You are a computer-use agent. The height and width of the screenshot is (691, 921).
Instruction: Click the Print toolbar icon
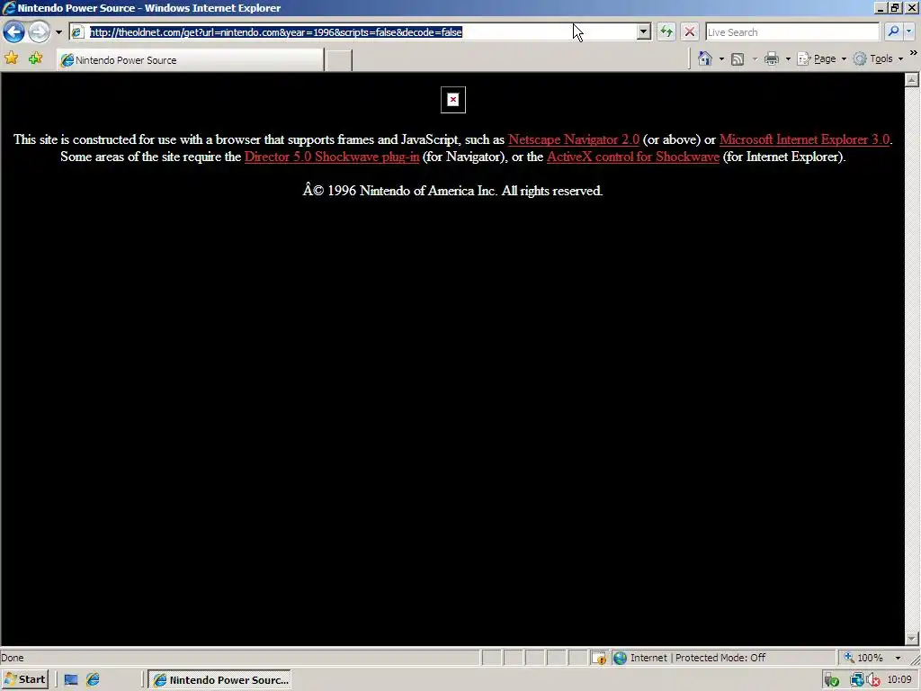(772, 58)
